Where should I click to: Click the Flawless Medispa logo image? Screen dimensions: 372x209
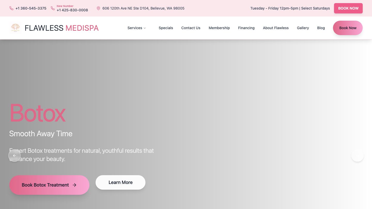pos(16,28)
